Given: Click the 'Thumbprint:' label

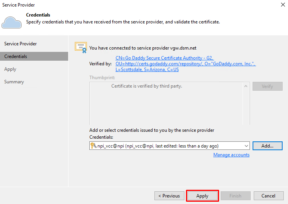Looking at the screenshot, I should click(x=102, y=78).
